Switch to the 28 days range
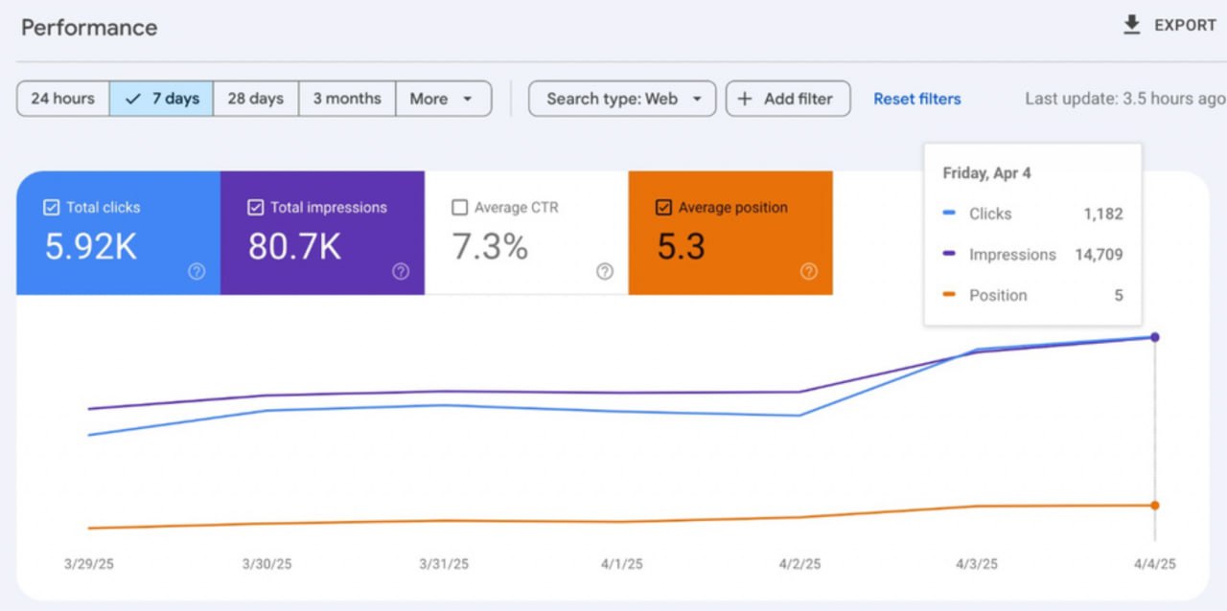The height and width of the screenshot is (611, 1227). point(256,99)
